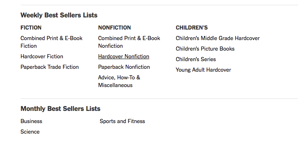
Task: Open the Young Adult Hardcover list
Action: (203, 70)
